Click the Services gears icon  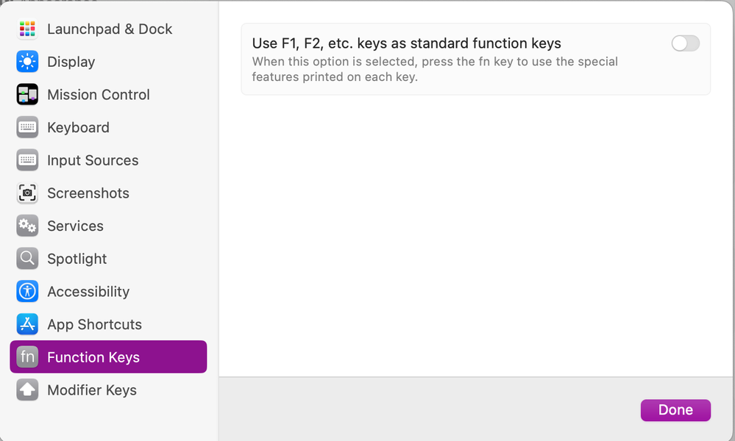(x=27, y=226)
